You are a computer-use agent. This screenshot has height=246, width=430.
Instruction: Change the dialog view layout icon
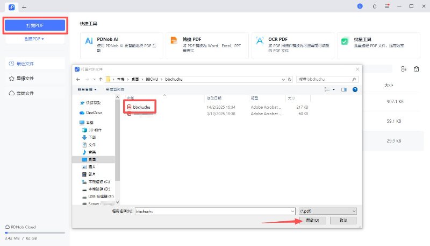(327, 89)
